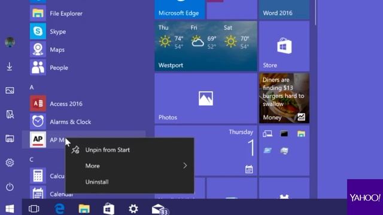Viewport: 383px width, 215px height.
Task: Click the Power button icon
Action: (10, 187)
